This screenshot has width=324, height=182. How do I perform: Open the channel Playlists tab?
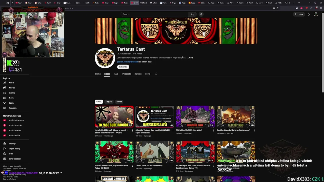tap(138, 74)
